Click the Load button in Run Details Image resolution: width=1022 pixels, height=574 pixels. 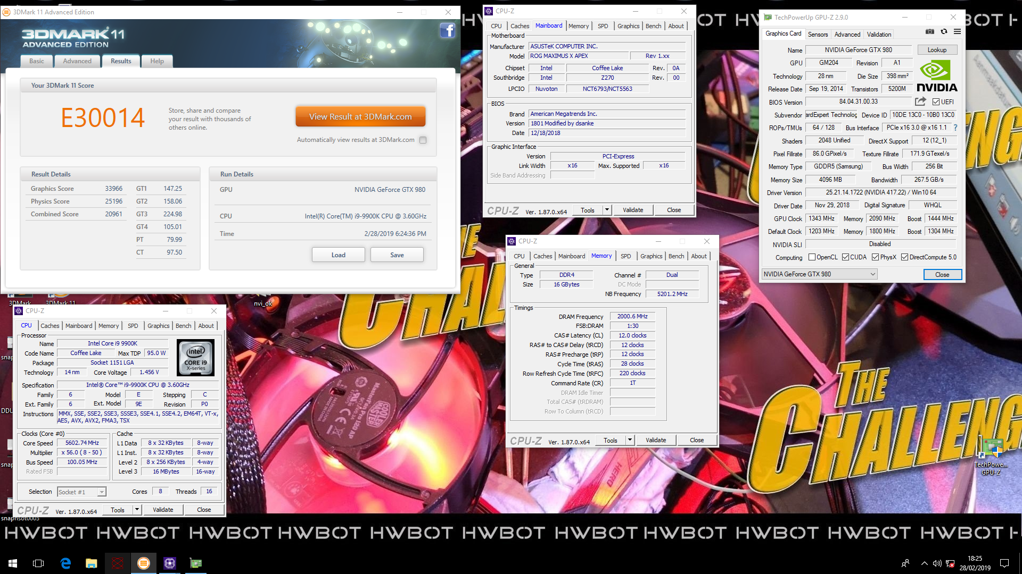(x=339, y=255)
